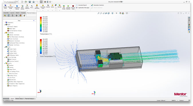
Task: Click the Temperature color legend bar
Action: click(41, 24)
